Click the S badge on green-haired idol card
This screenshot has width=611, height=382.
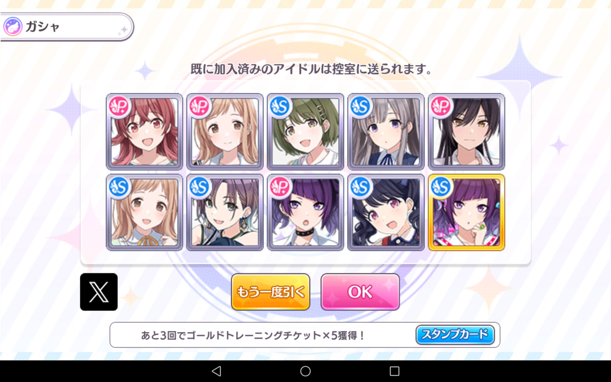(x=279, y=105)
